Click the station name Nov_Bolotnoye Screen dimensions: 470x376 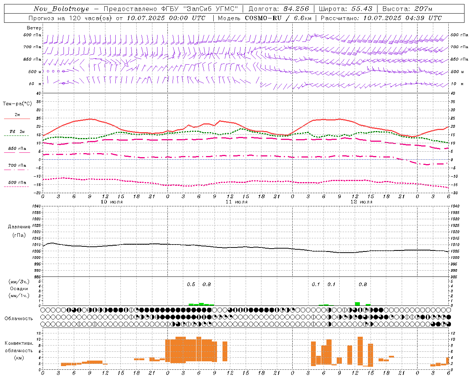(61, 9)
